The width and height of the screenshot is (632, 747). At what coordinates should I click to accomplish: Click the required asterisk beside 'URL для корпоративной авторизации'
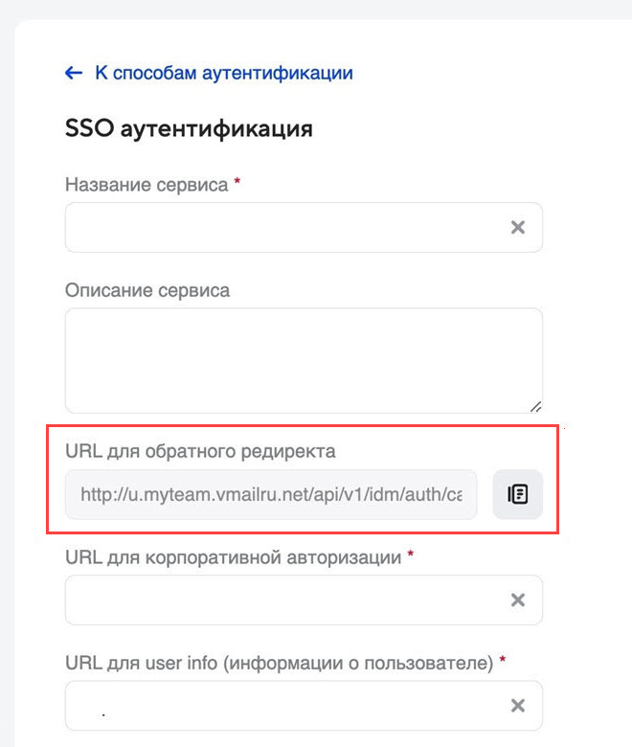410,555
